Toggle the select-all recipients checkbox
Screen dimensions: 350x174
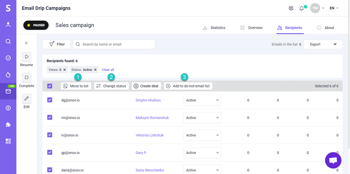(50, 86)
